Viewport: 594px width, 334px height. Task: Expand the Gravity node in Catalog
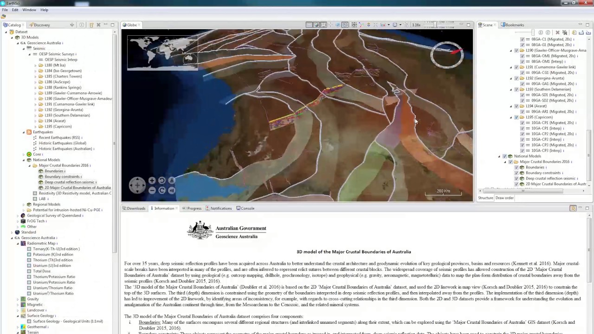pos(18,299)
